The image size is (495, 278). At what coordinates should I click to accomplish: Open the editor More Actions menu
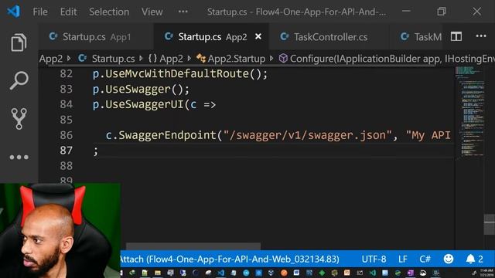tap(481, 36)
